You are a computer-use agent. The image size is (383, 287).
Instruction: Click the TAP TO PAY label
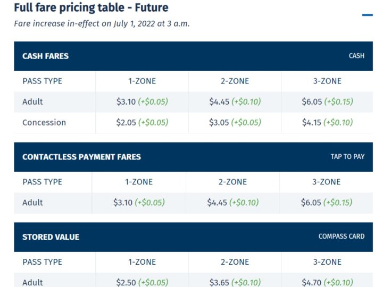coord(347,157)
